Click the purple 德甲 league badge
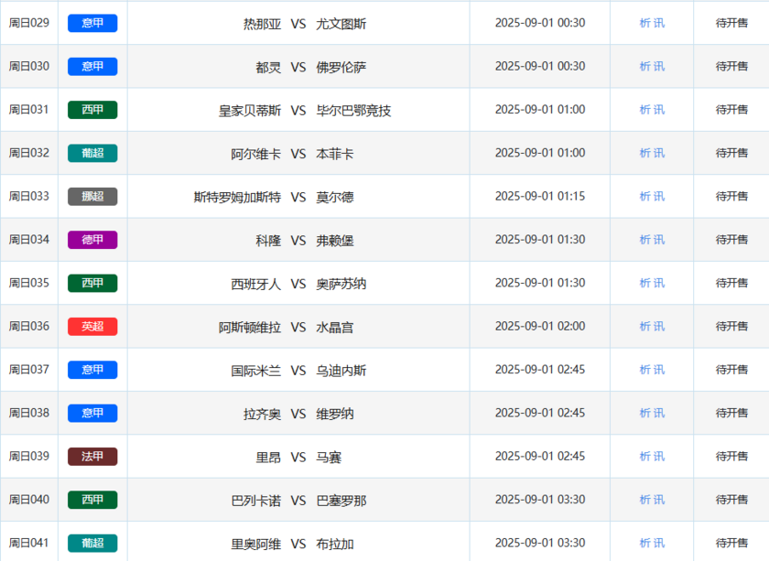Image resolution: width=769 pixels, height=561 pixels. (x=92, y=240)
